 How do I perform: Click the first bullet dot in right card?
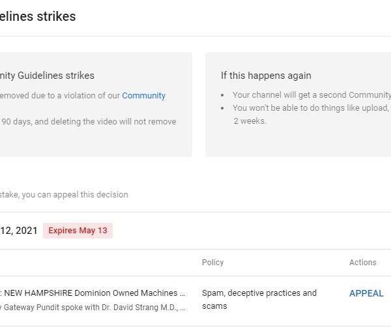224,95
